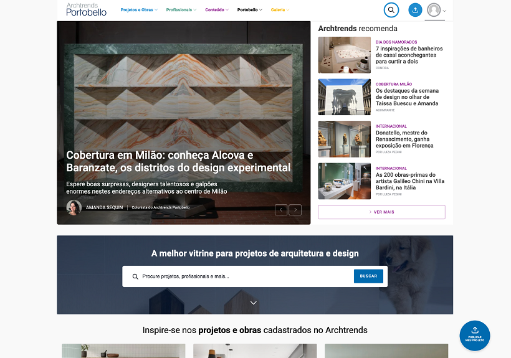Click the DIA DOS NAMORADOS category label

[396, 42]
